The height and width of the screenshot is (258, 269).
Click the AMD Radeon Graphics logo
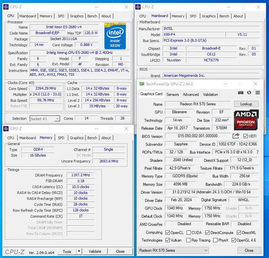pos(246,119)
